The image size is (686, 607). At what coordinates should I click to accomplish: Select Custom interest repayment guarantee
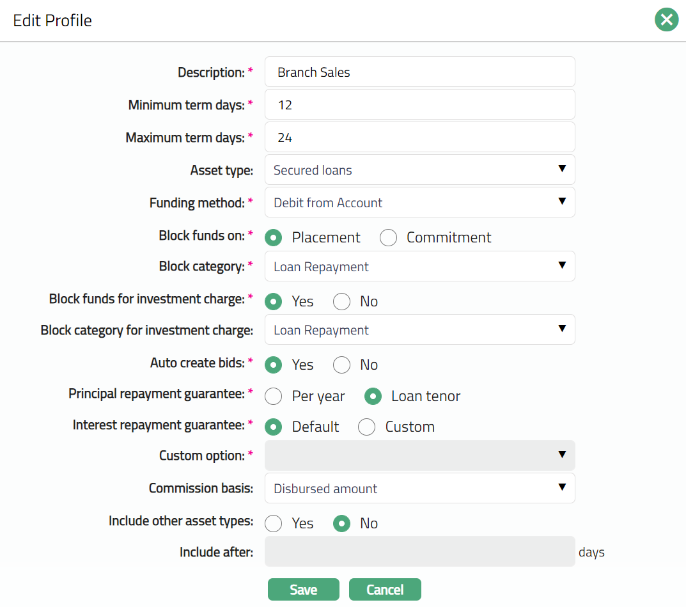[x=367, y=427]
